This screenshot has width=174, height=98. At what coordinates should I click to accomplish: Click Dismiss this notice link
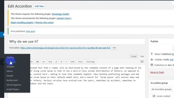(x=44, y=22)
